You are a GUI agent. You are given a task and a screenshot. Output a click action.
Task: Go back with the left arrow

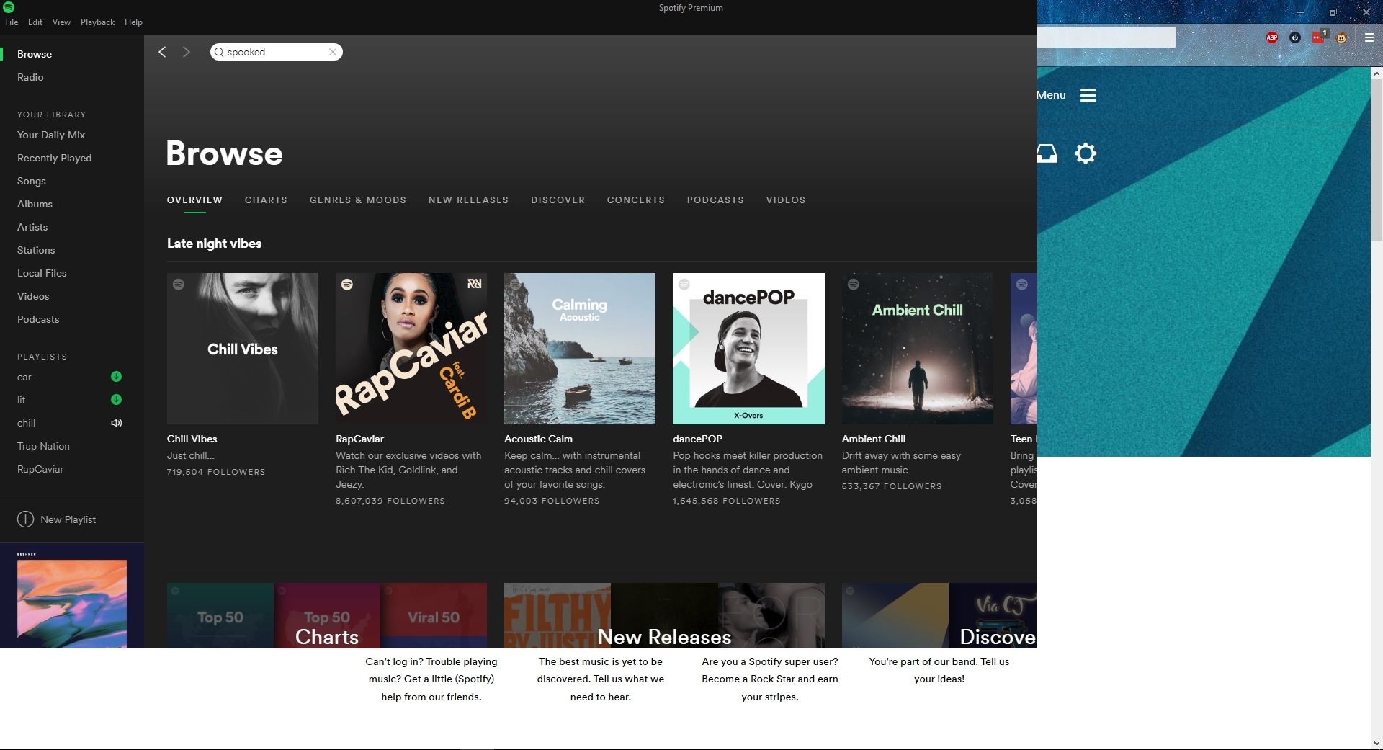163,52
